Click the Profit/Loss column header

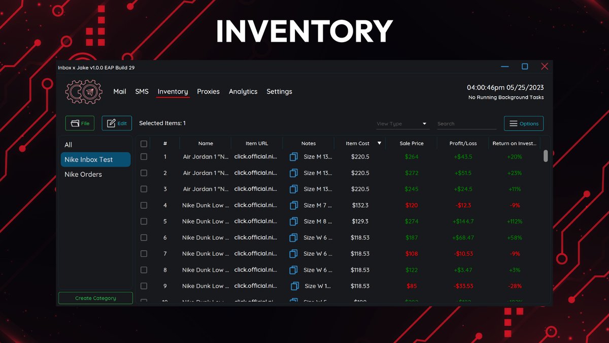click(x=463, y=143)
